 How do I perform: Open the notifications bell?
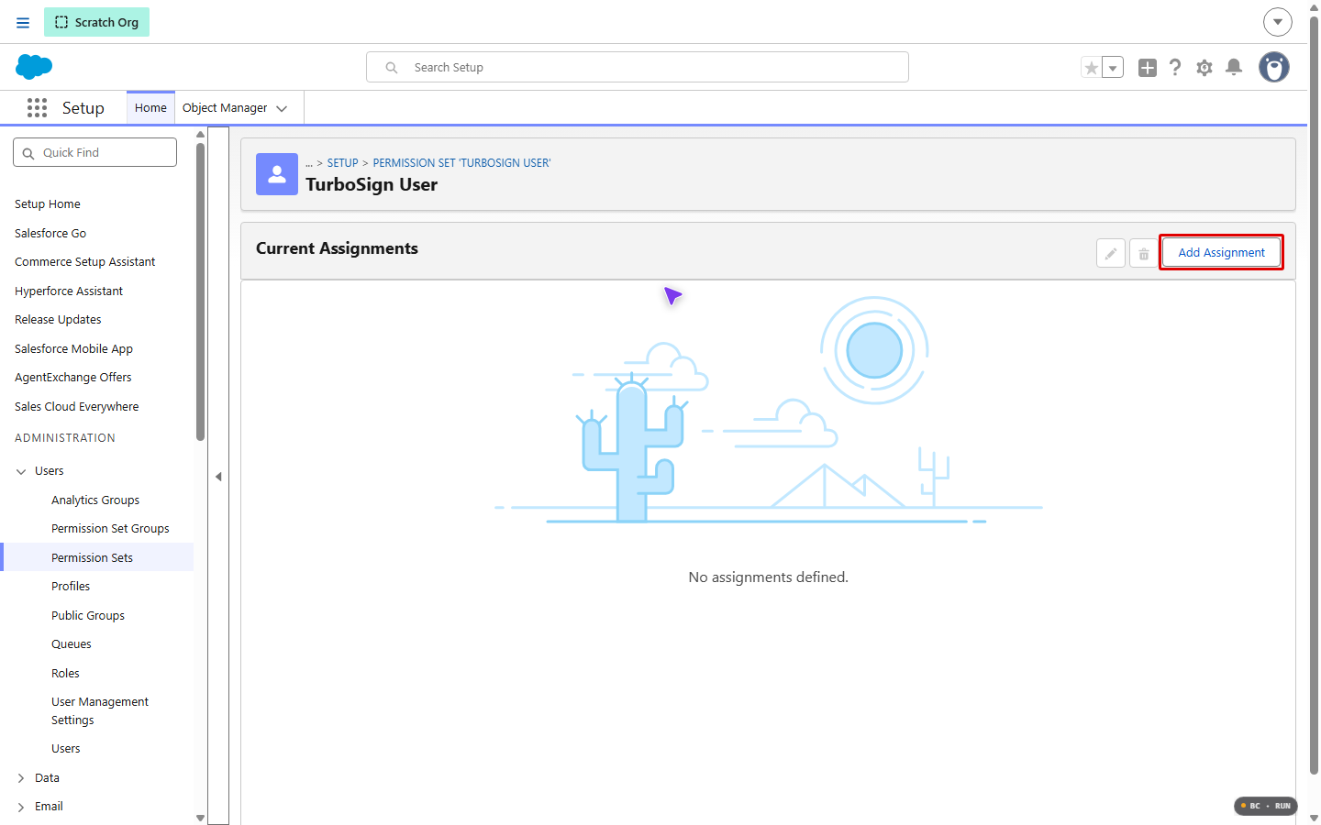pos(1234,67)
